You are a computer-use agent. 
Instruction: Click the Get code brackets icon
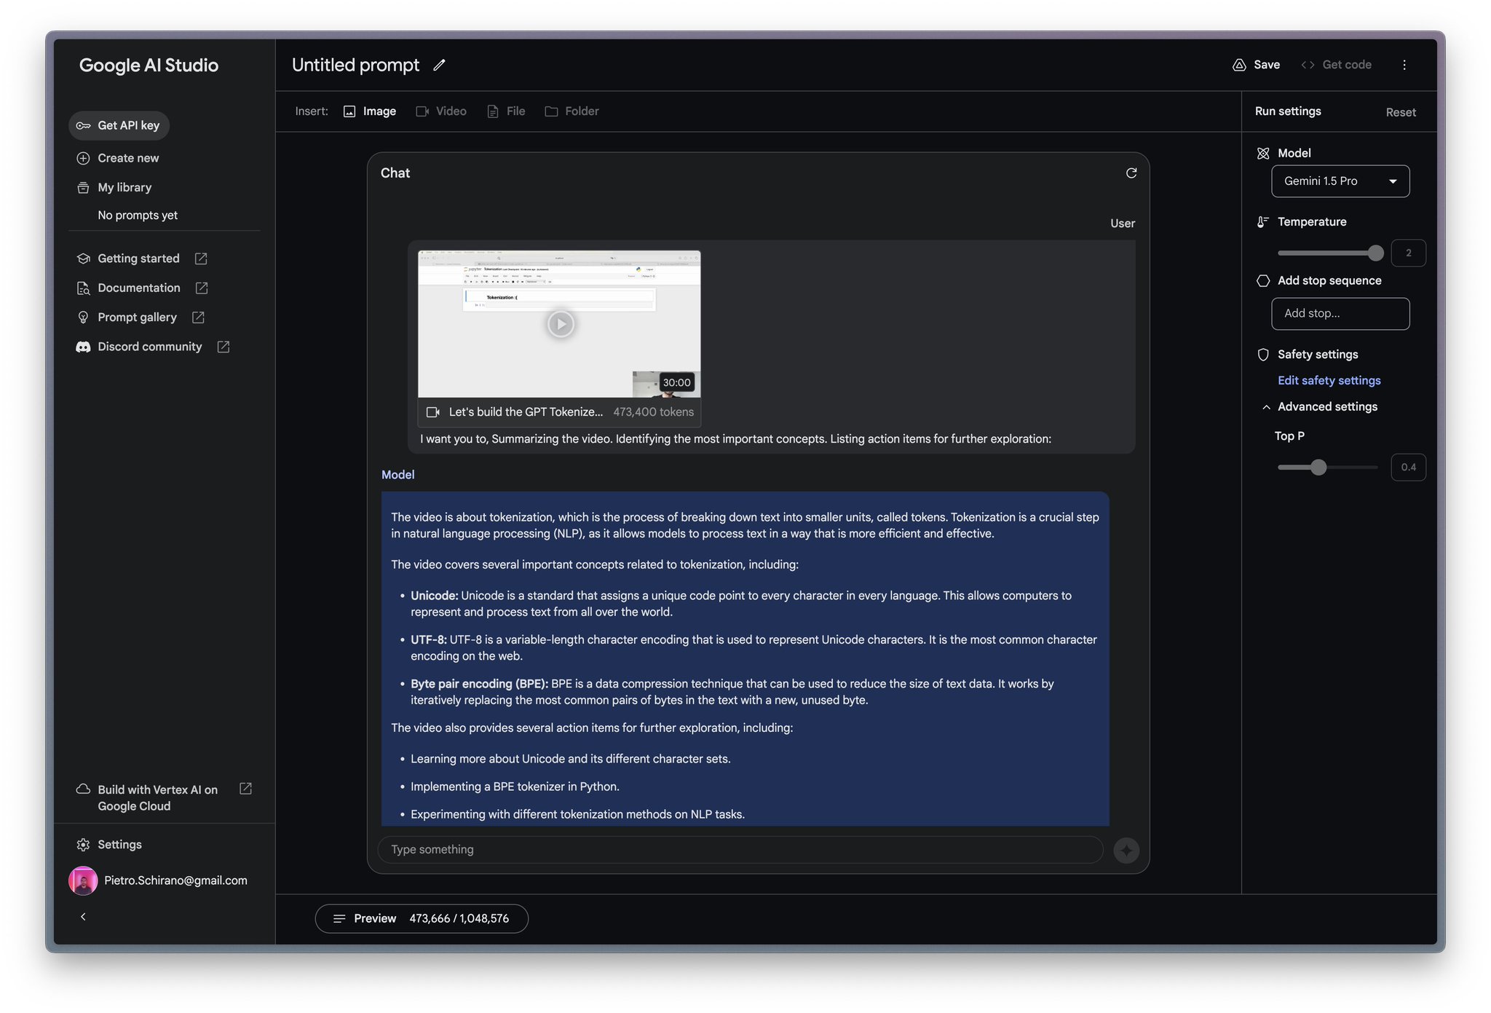[x=1308, y=65]
